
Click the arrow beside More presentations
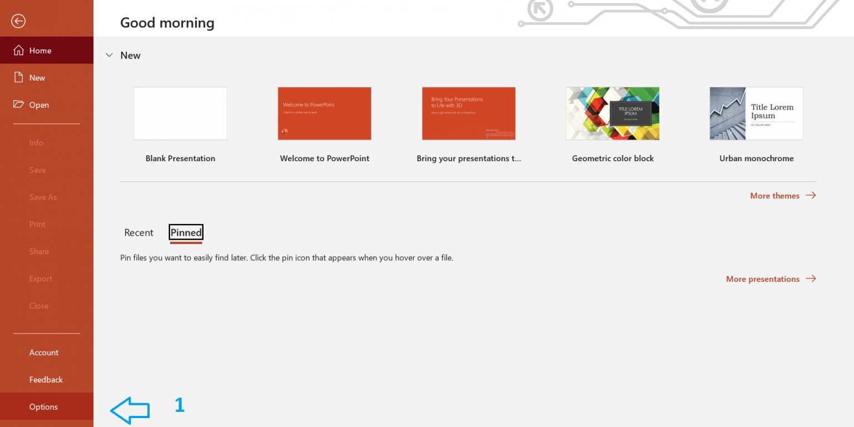pyautogui.click(x=811, y=279)
